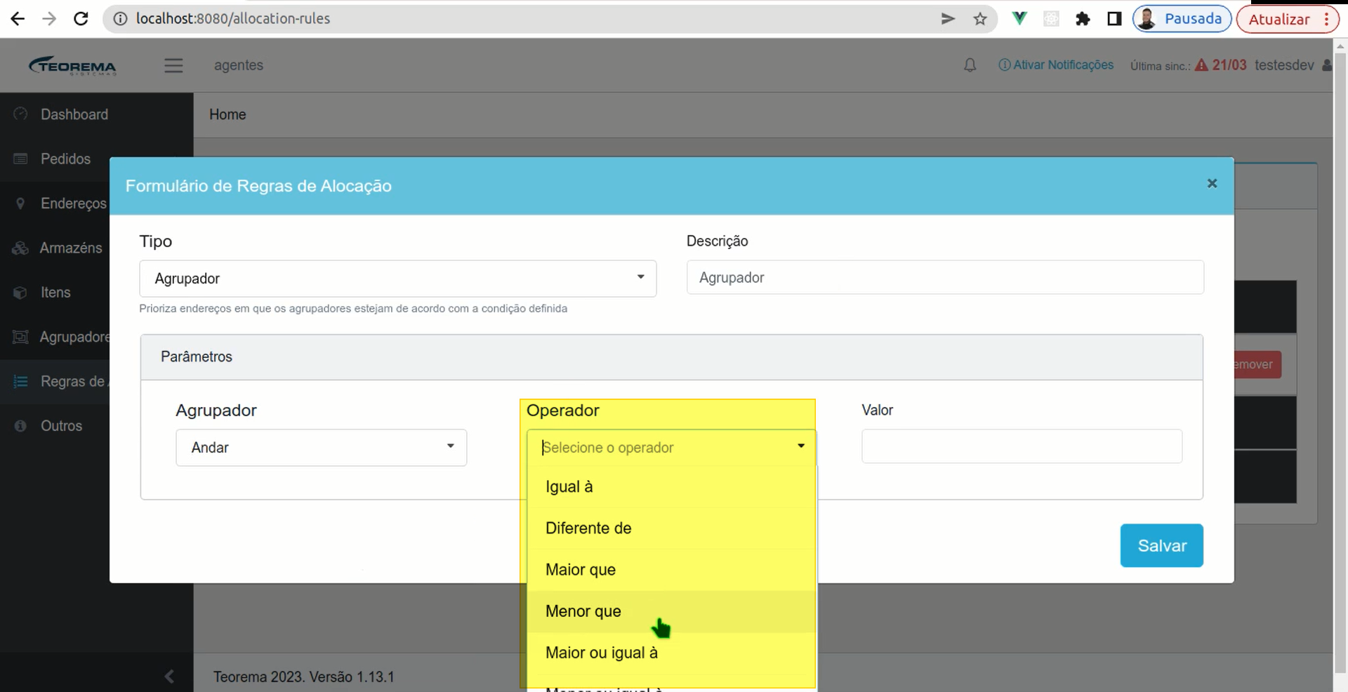Click Ativar Notificações link

point(1056,65)
